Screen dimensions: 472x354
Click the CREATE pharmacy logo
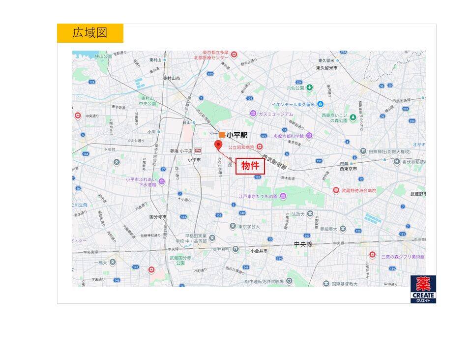point(423,289)
